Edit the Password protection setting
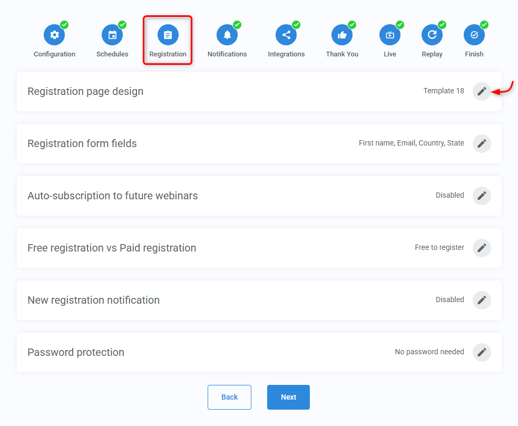 pyautogui.click(x=482, y=352)
